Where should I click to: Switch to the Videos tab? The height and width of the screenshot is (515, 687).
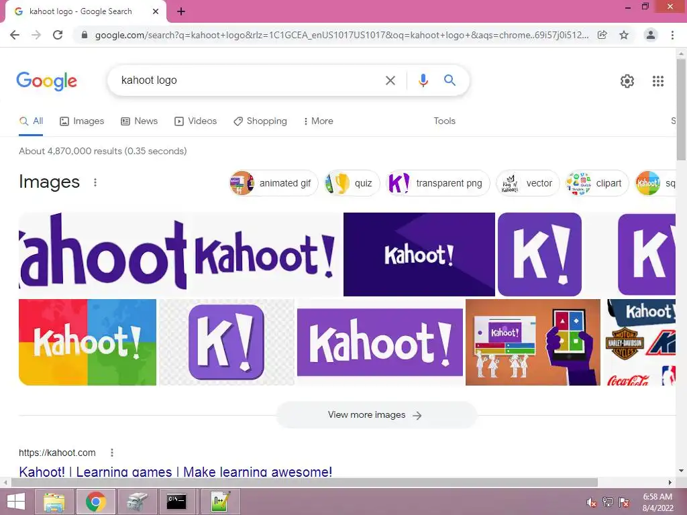195,121
